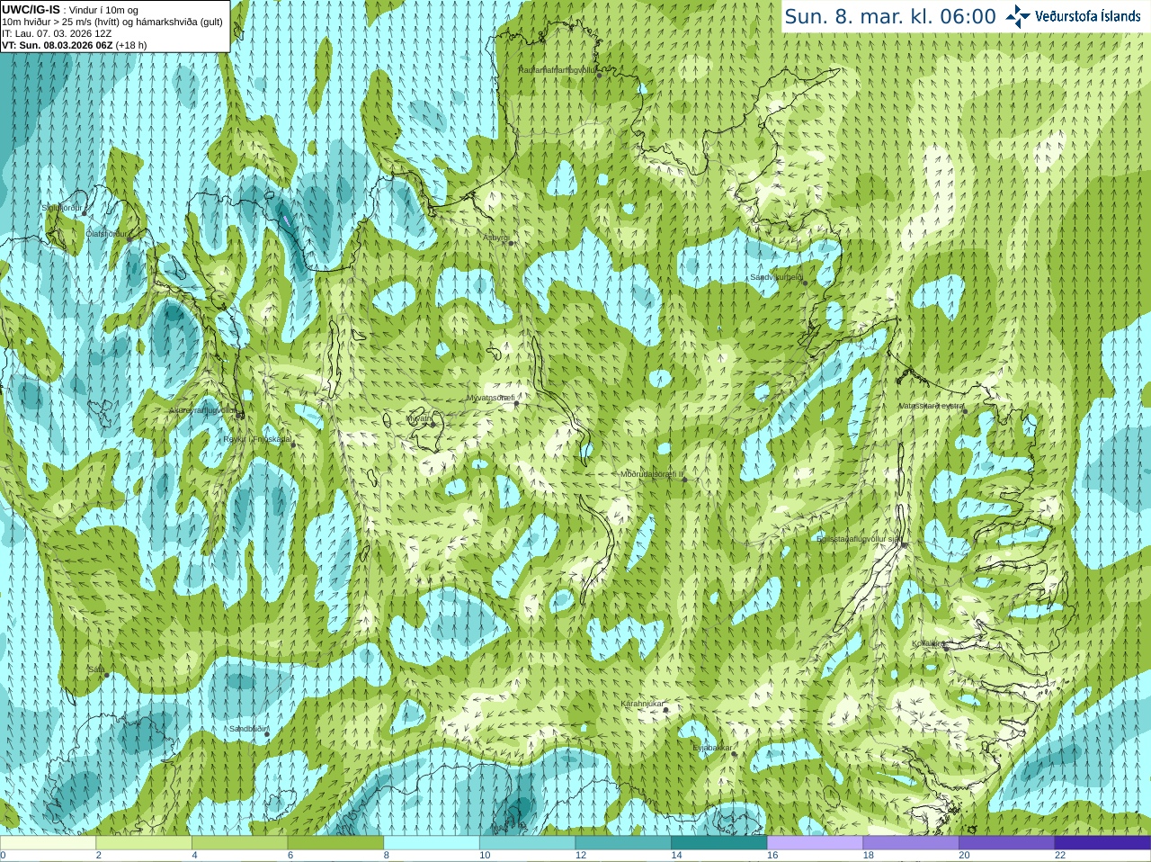This screenshot has width=1151, height=862.
Task: Select the Reykir í Fnjóskadal station label
Action: (x=257, y=439)
